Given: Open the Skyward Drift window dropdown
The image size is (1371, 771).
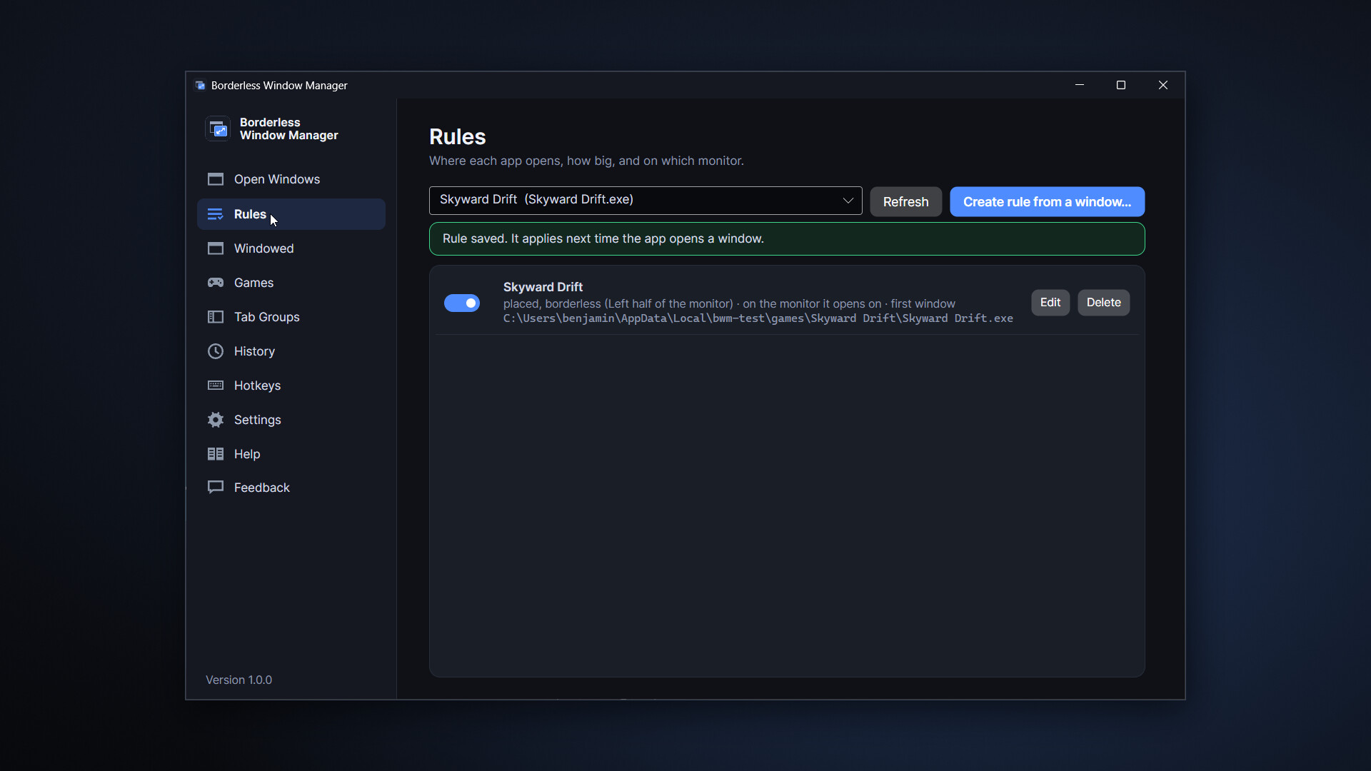Looking at the screenshot, I should point(646,201).
